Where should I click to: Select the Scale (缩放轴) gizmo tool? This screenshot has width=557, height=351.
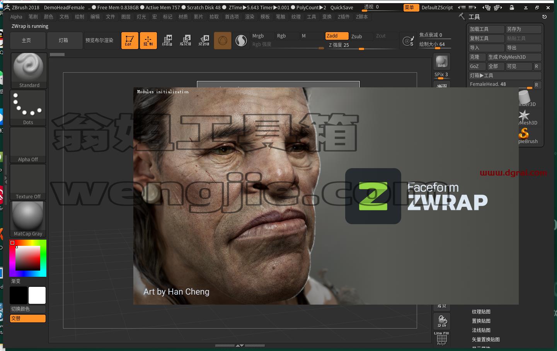tap(186, 41)
